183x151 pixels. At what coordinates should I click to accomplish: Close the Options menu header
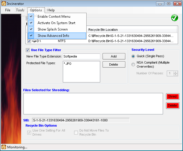coord(36,10)
